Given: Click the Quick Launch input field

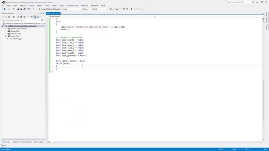Looking at the screenshot, I should [x=238, y=2].
